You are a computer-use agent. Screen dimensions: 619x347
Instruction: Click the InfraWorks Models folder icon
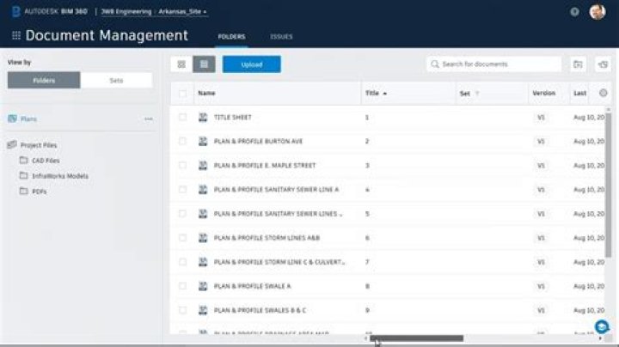coord(24,175)
